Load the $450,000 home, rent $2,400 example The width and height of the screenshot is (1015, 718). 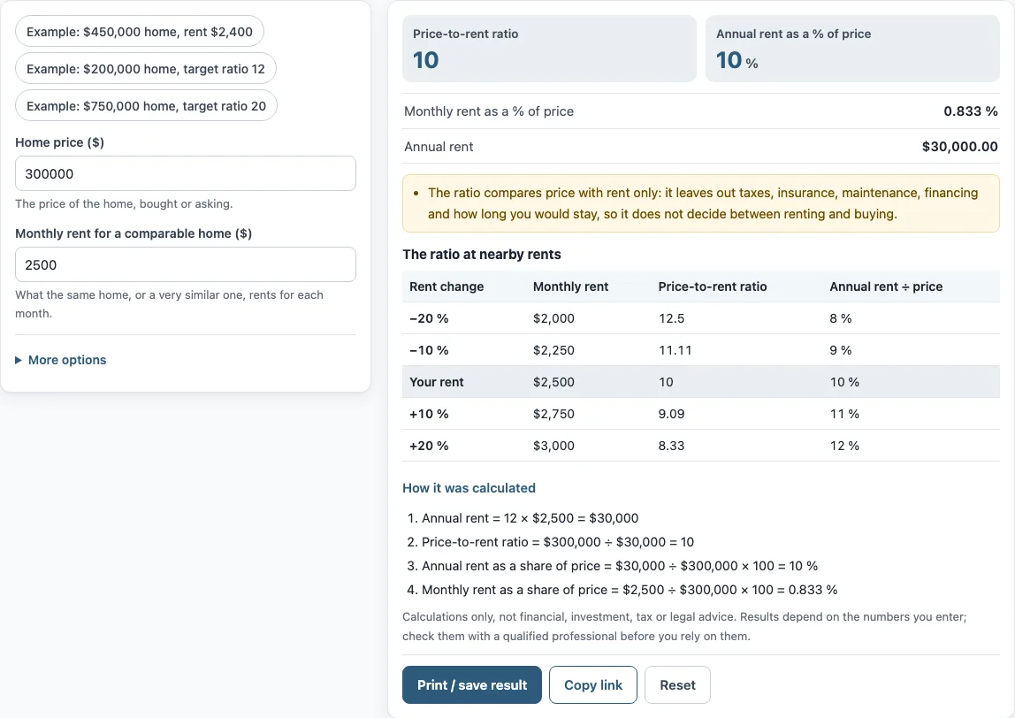coord(139,32)
